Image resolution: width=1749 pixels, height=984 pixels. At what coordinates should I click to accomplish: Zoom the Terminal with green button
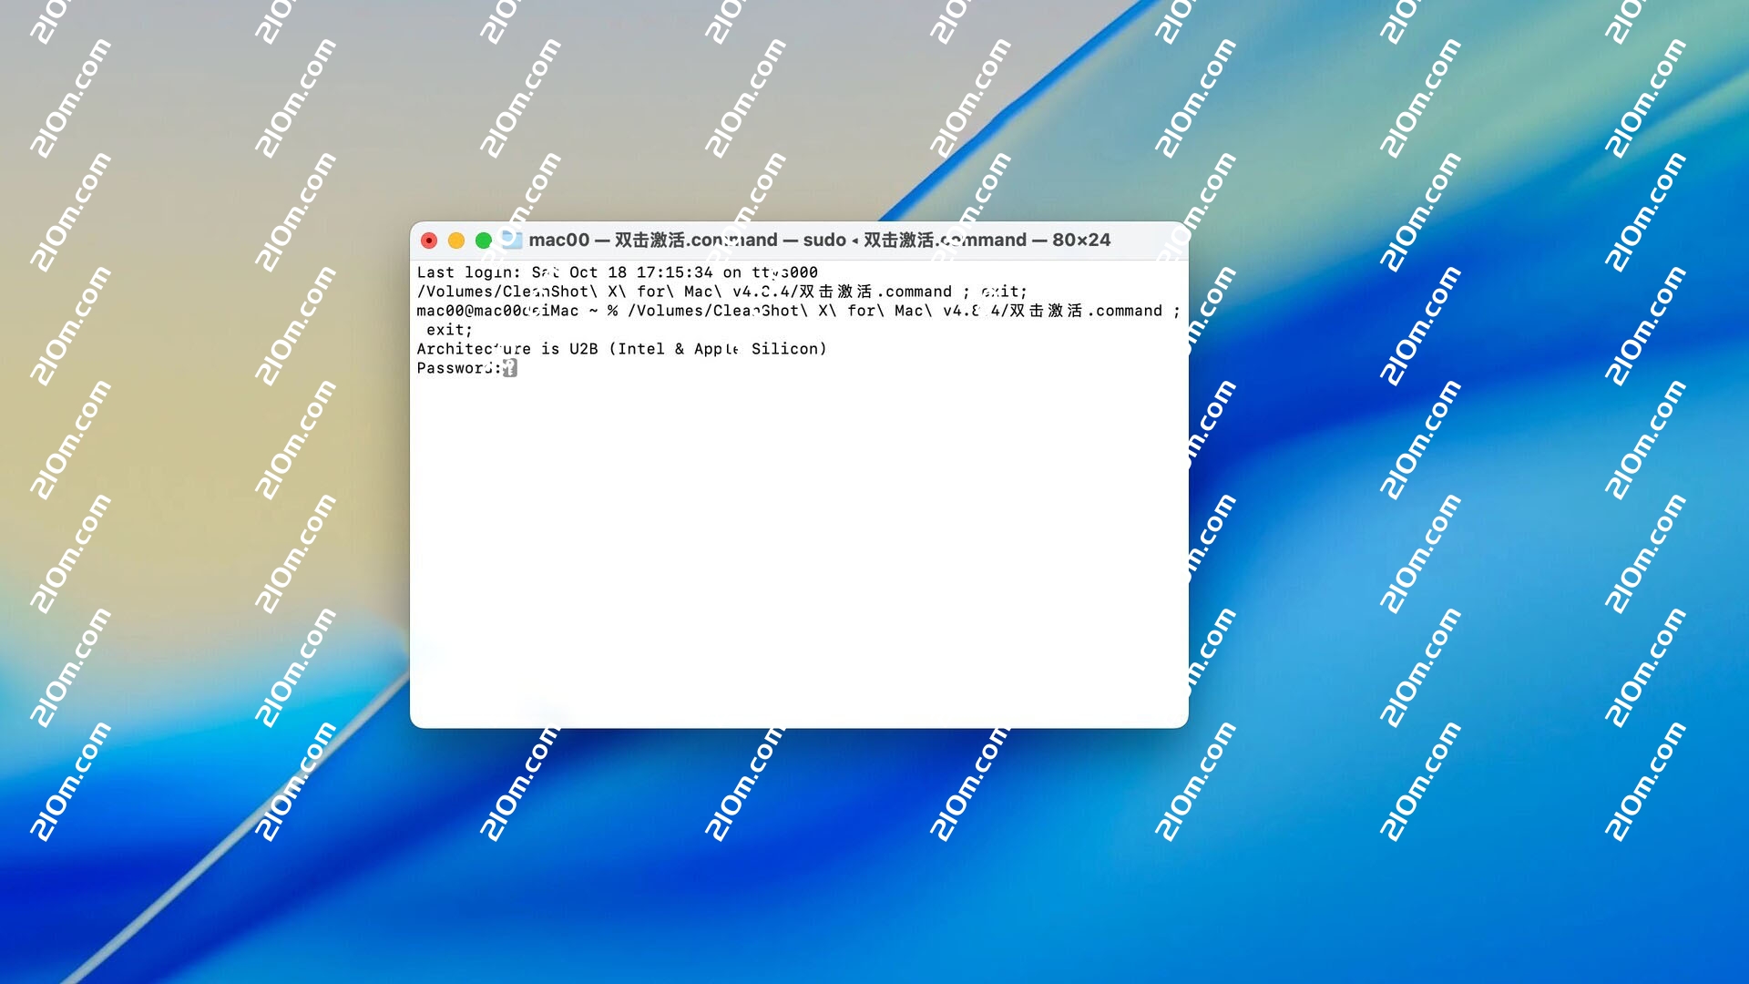coord(484,241)
